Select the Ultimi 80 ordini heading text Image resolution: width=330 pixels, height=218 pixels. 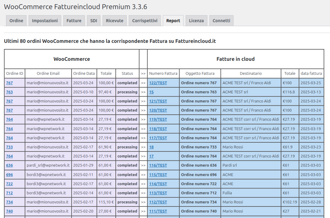(110, 41)
